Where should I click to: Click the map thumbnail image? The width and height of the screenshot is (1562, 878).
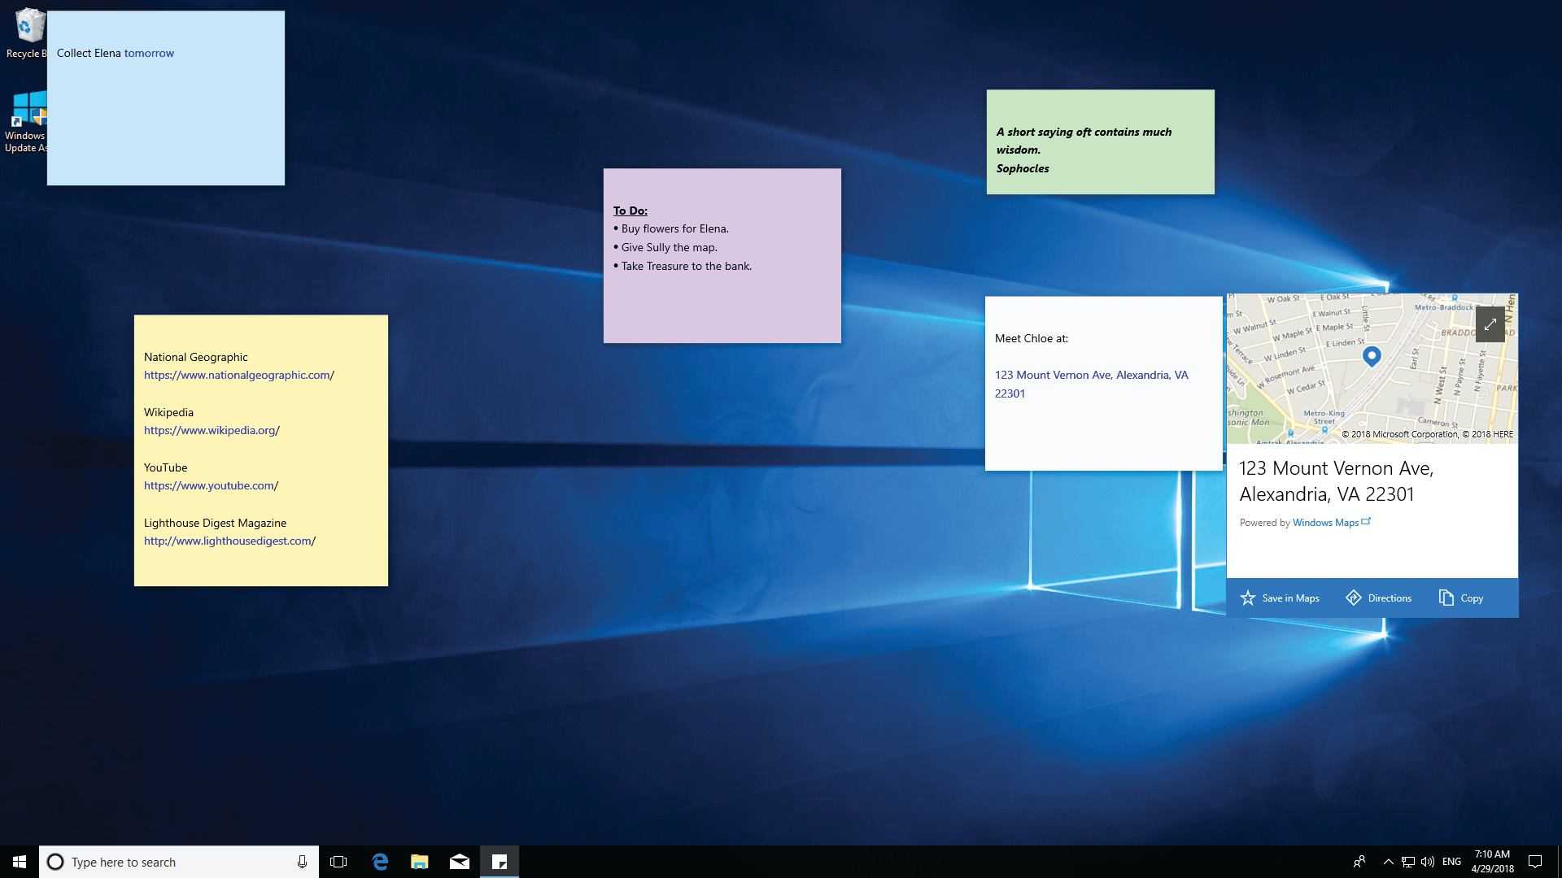pos(1372,368)
